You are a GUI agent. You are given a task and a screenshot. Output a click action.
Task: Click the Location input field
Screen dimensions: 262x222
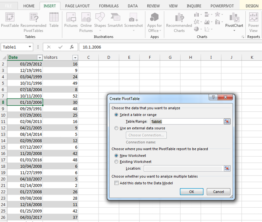click(x=183, y=168)
